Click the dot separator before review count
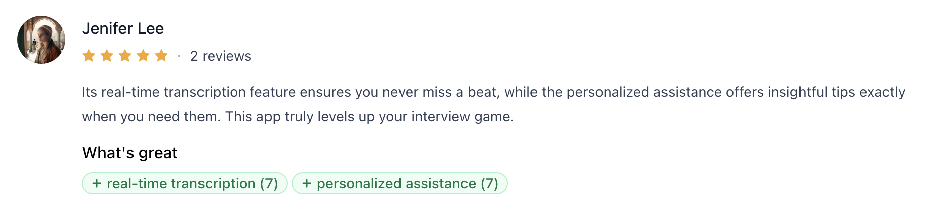This screenshot has height=210, width=933. click(179, 56)
